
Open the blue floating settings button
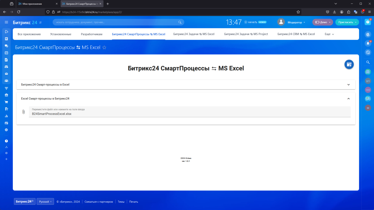[349, 64]
